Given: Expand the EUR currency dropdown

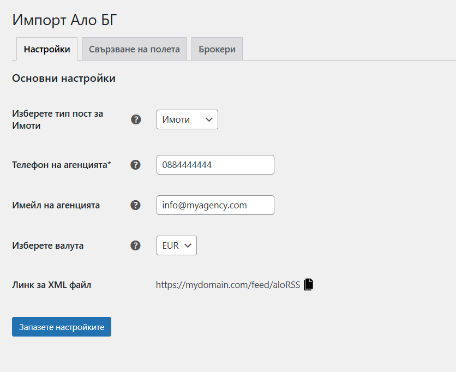Looking at the screenshot, I should pyautogui.click(x=176, y=245).
